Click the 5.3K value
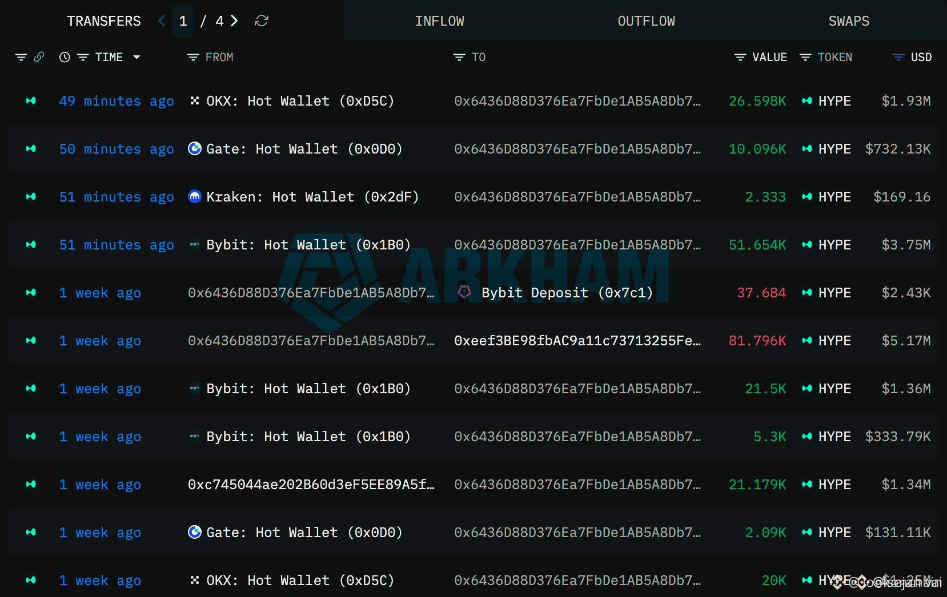The width and height of the screenshot is (947, 597). coord(769,437)
